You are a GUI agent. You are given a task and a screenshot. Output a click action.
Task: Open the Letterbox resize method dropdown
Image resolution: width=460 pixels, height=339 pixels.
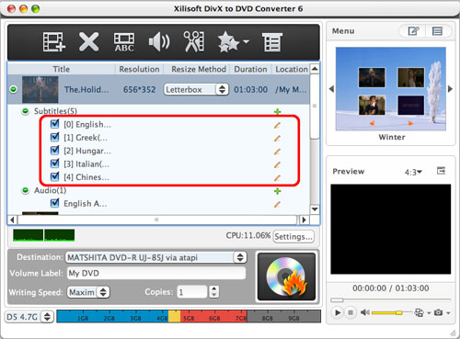(x=196, y=89)
